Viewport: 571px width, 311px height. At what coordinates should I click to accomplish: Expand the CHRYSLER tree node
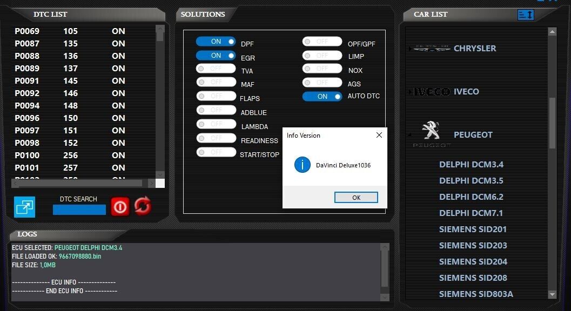tap(410, 49)
